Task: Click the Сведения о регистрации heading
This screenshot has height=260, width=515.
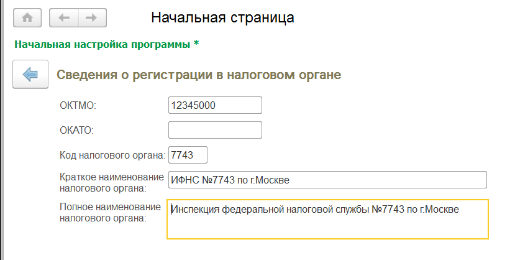Action: (x=199, y=75)
